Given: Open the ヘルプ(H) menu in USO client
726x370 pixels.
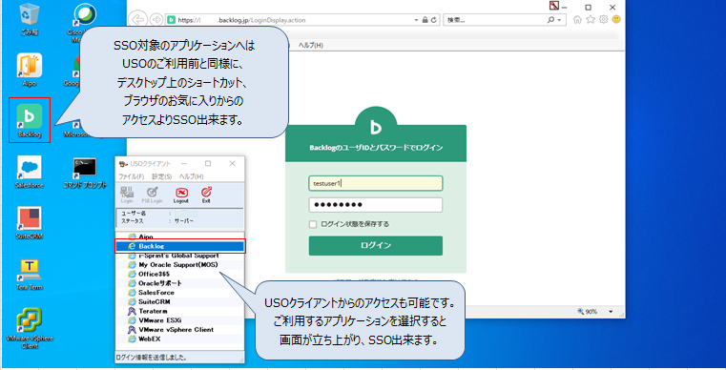Looking at the screenshot, I should pyautogui.click(x=191, y=177).
